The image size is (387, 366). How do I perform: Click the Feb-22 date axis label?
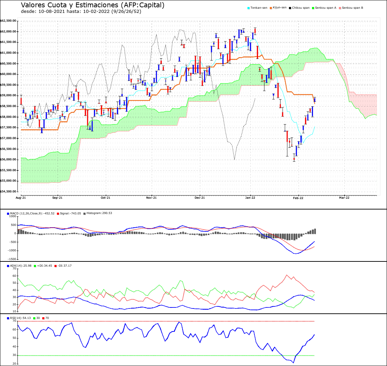tap(298, 198)
